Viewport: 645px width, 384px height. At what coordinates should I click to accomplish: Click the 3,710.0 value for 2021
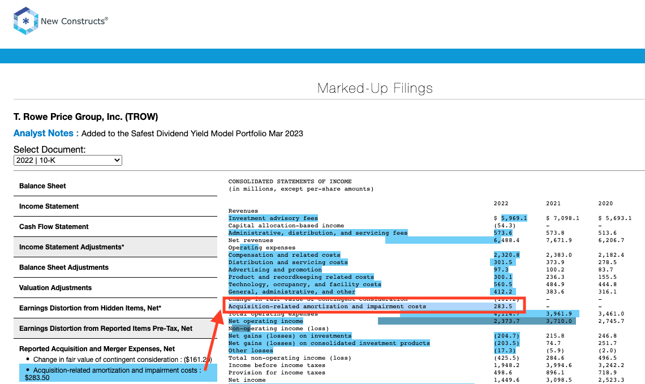point(559,321)
